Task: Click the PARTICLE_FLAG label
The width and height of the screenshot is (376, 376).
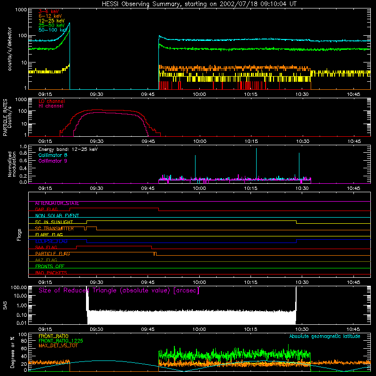Action: tap(53, 254)
